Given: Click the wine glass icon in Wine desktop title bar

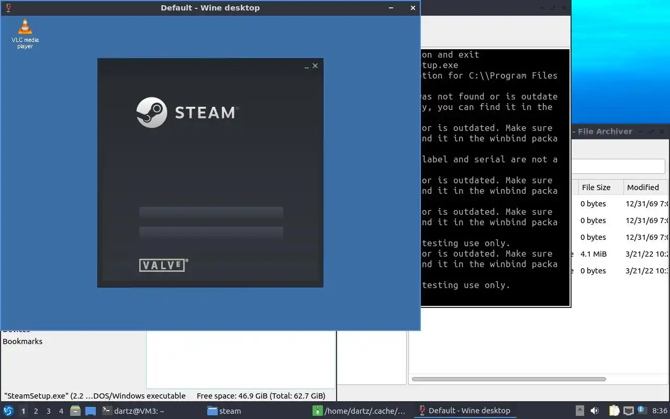Looking at the screenshot, I should [x=8, y=8].
